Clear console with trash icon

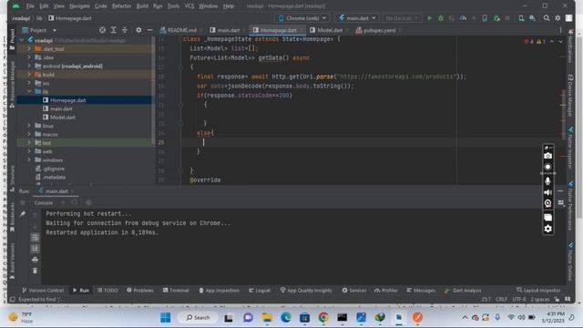tap(35, 271)
